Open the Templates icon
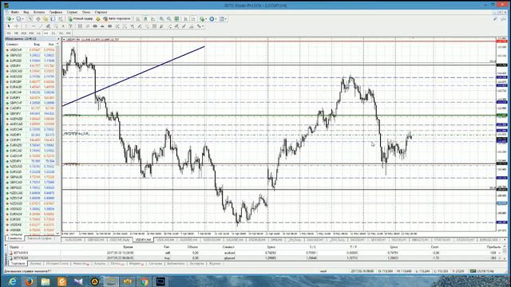This screenshot has width=511, height=287. pyautogui.click(x=222, y=19)
